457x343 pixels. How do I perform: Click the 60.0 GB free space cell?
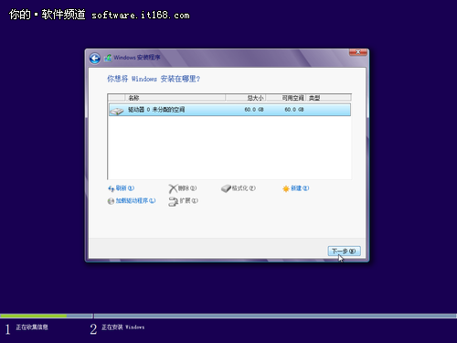[294, 110]
